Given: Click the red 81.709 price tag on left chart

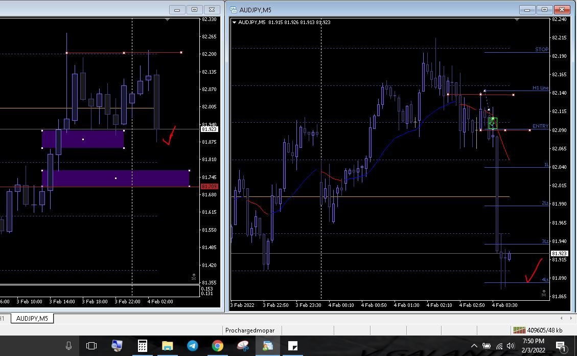Looking at the screenshot, I should (x=210, y=187).
